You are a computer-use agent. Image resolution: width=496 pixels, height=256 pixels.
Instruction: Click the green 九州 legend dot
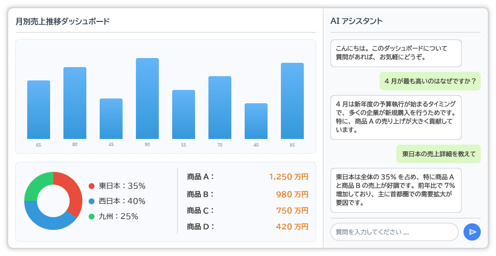(92, 217)
